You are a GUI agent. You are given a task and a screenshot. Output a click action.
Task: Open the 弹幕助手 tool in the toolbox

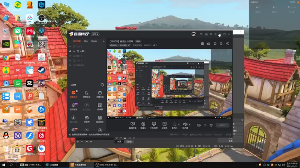73,94
